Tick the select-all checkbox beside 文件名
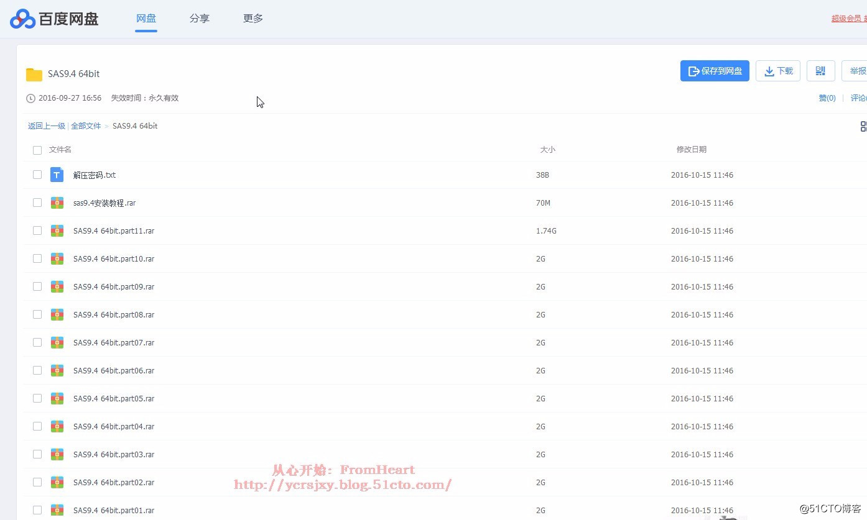Image resolution: width=867 pixels, height=520 pixels. (x=37, y=150)
